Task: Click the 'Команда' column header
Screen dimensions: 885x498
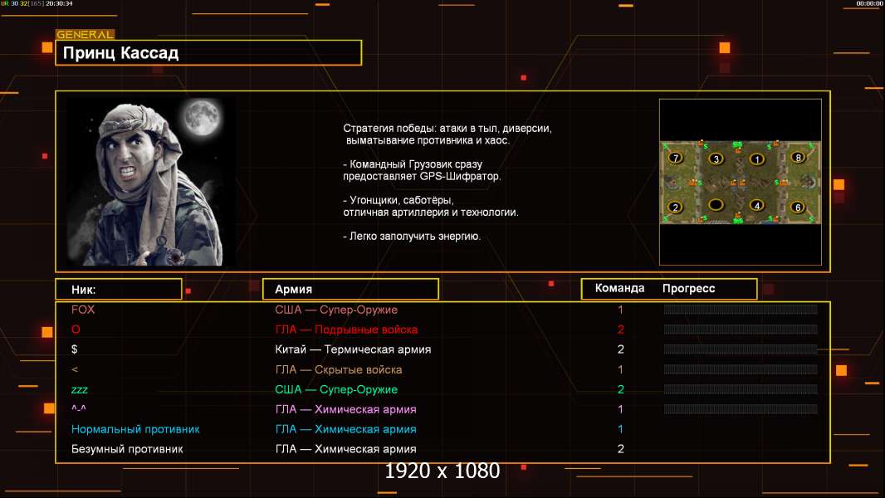Action: (619, 288)
